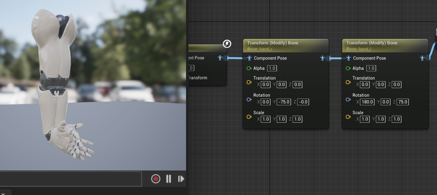Click the Scale pin on hand_r node

tap(249, 117)
